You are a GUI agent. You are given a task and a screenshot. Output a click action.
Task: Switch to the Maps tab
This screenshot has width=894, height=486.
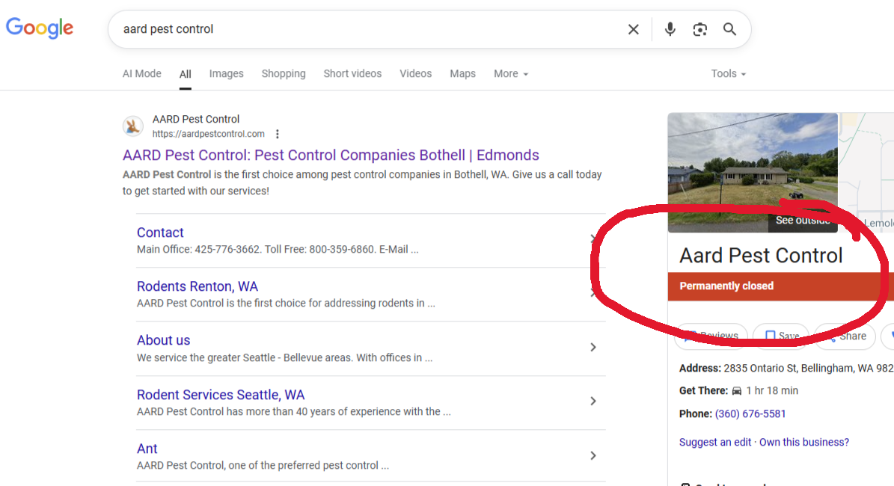point(462,74)
